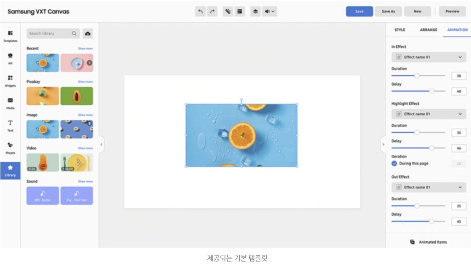Open the Widgets sidebar panel
The height and width of the screenshot is (268, 471).
coord(10,80)
